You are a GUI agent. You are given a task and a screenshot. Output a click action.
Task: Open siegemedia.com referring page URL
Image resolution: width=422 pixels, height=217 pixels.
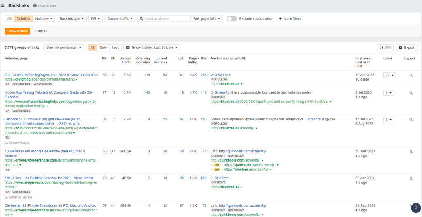point(51,185)
